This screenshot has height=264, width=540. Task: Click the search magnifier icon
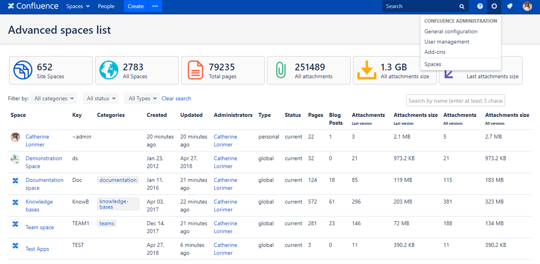pyautogui.click(x=462, y=6)
